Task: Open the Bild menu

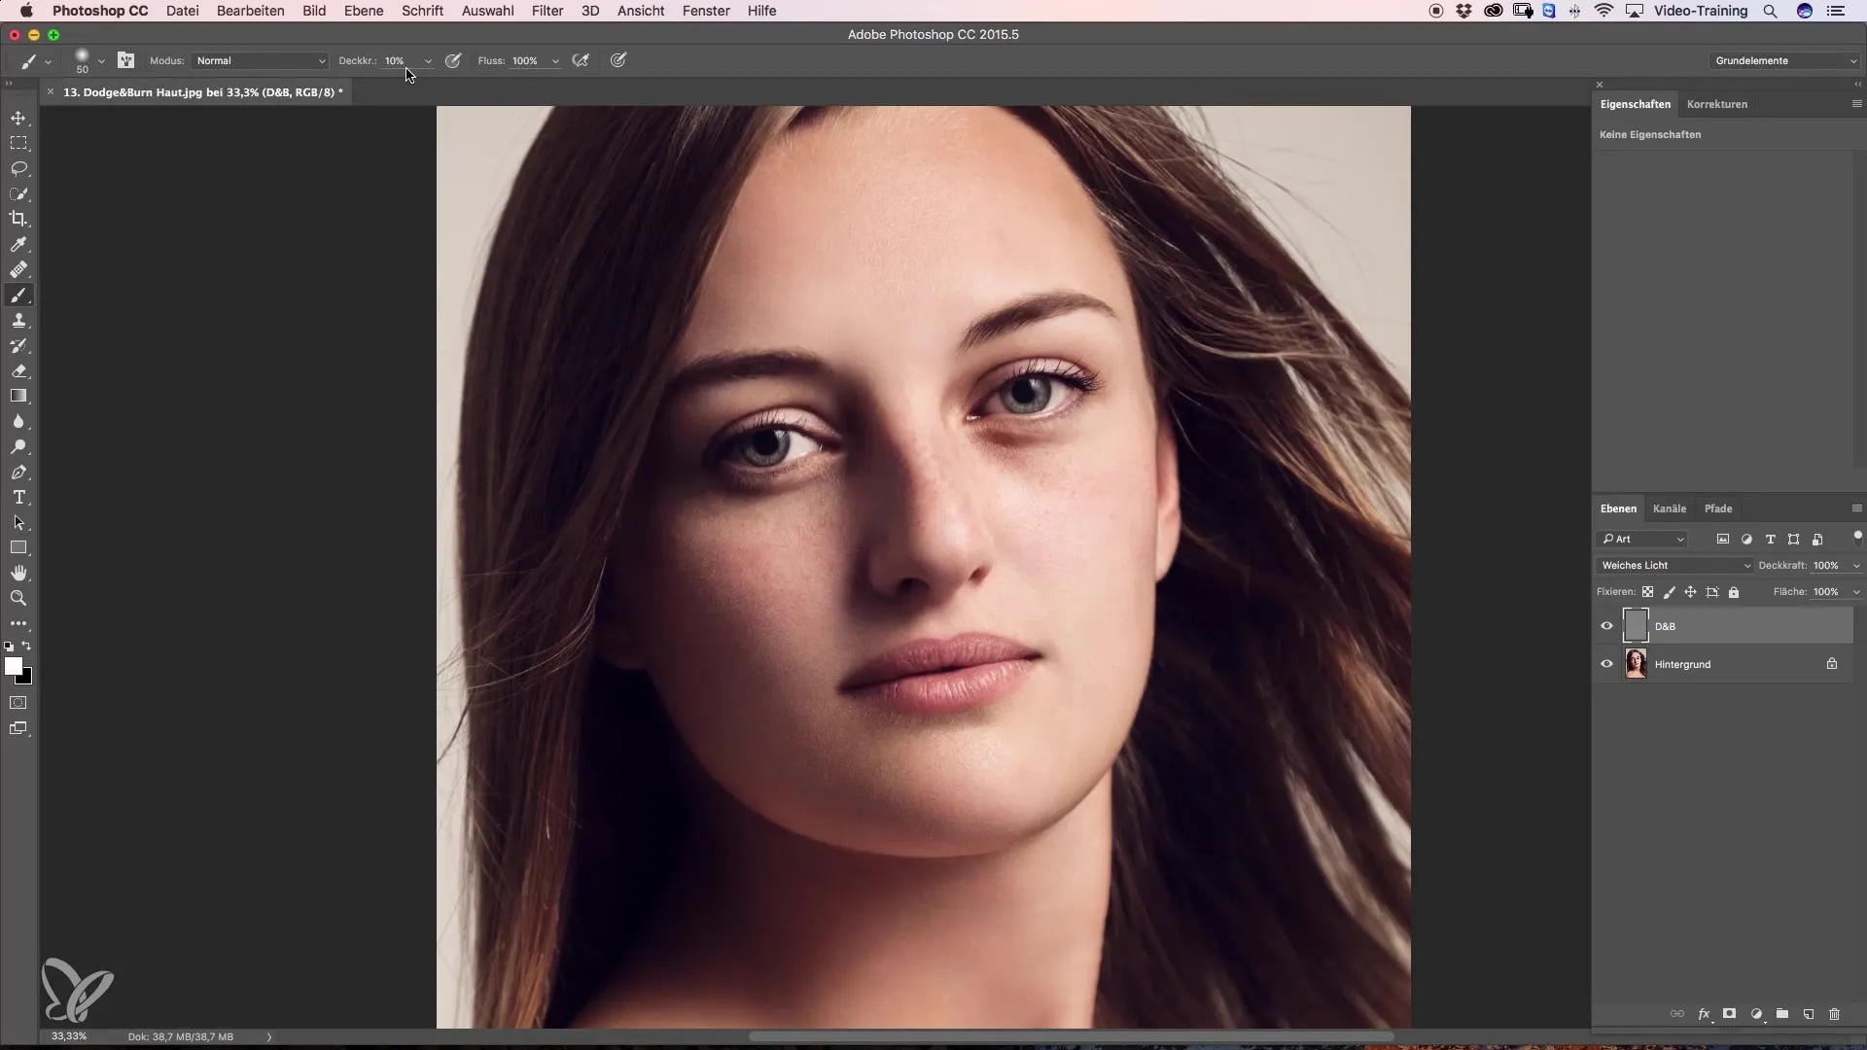Action: point(314,11)
